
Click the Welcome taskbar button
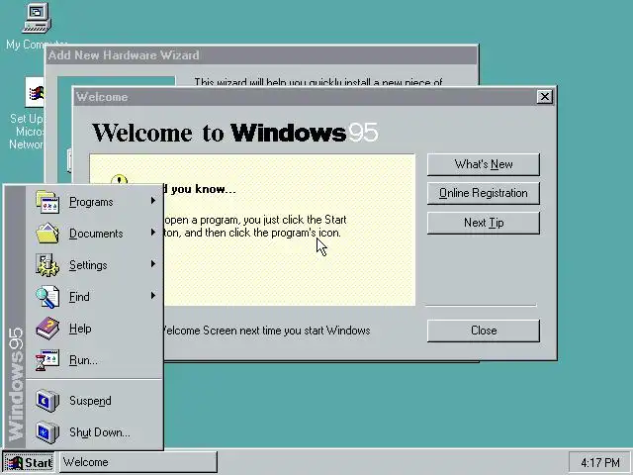(x=138, y=462)
